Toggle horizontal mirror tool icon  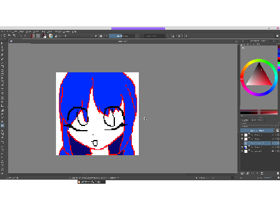click(173, 36)
